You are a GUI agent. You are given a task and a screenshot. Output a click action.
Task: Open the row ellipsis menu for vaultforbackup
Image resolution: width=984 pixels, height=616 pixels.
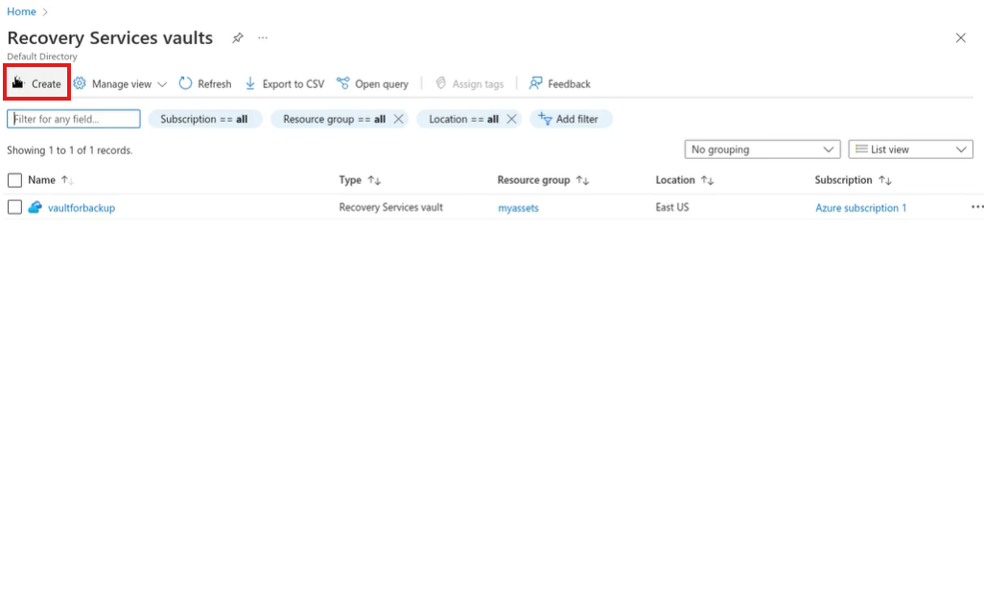pyautogui.click(x=976, y=208)
